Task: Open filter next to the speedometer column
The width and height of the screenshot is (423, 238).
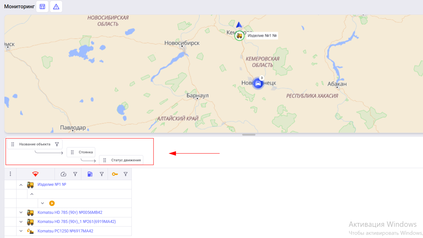Action: pyautogui.click(x=75, y=174)
